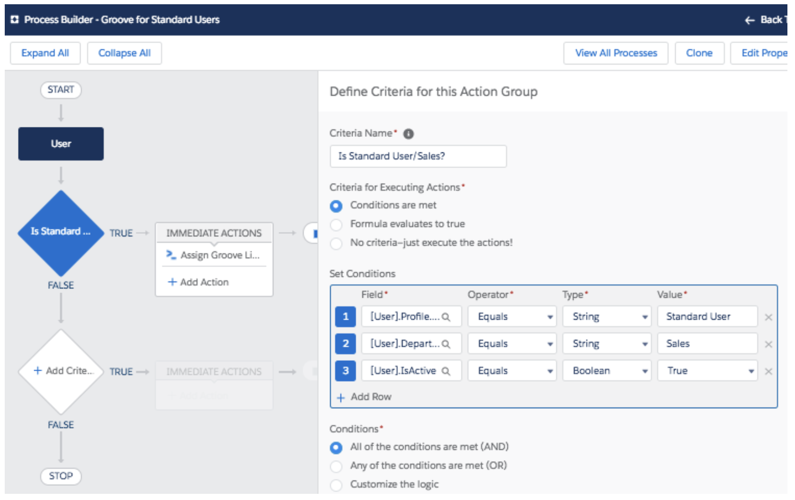Select 'Conditions are met' radio button
The image size is (795, 500).
[336, 206]
